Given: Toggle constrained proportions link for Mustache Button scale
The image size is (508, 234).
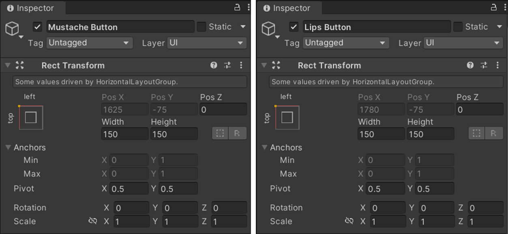Looking at the screenshot, I should [93, 221].
